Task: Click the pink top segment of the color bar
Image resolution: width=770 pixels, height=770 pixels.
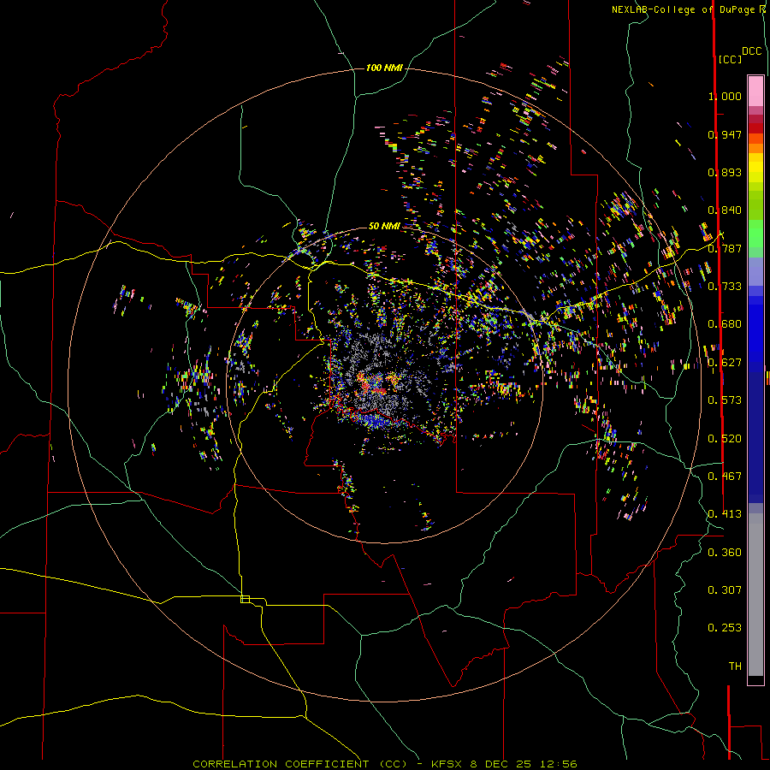Action: 755,92
